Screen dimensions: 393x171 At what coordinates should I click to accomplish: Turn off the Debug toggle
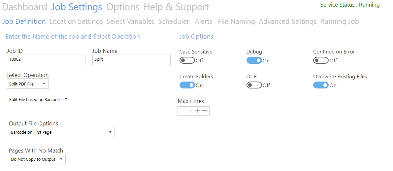tap(254, 60)
